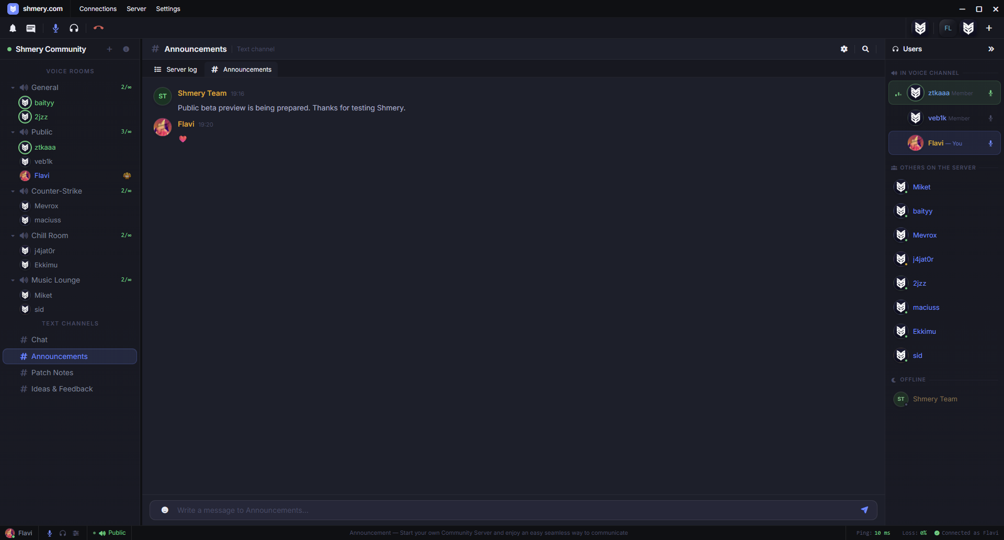The width and height of the screenshot is (1004, 540).
Task: Toggle microphone in bottom status bar
Action: [x=50, y=533]
